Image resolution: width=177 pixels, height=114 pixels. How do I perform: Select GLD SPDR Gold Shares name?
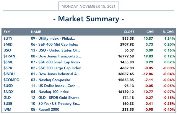pos(55,98)
